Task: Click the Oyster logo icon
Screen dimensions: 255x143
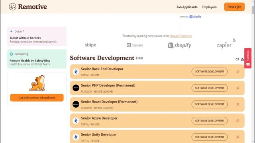Action: pos(11,31)
